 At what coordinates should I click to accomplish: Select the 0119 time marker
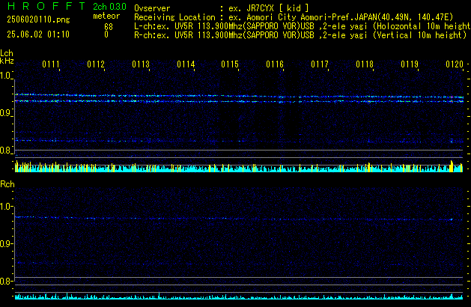coord(410,64)
